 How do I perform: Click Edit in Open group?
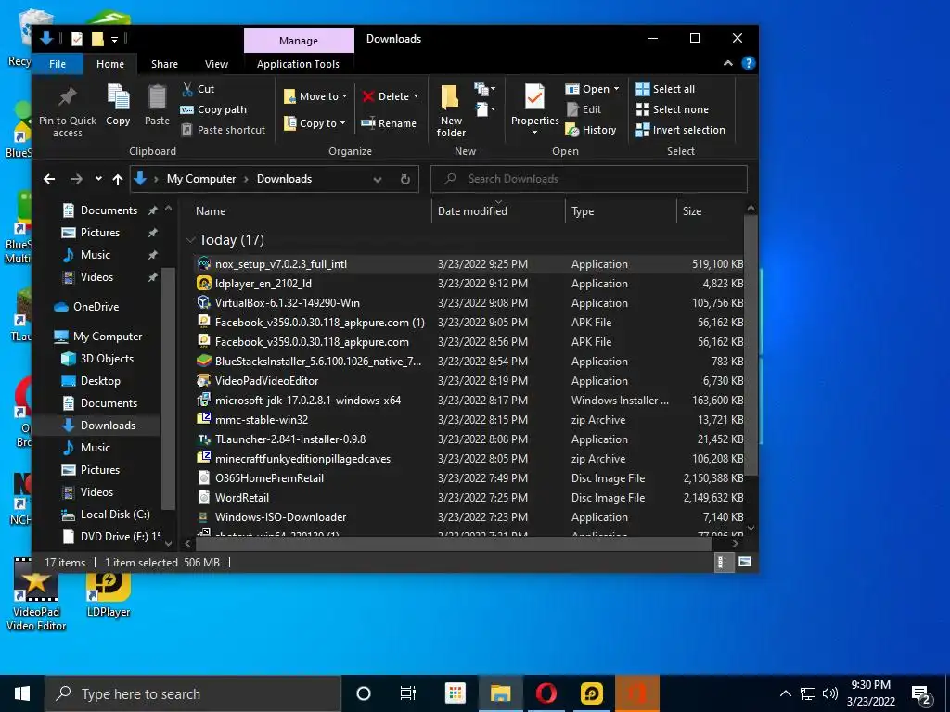click(584, 109)
